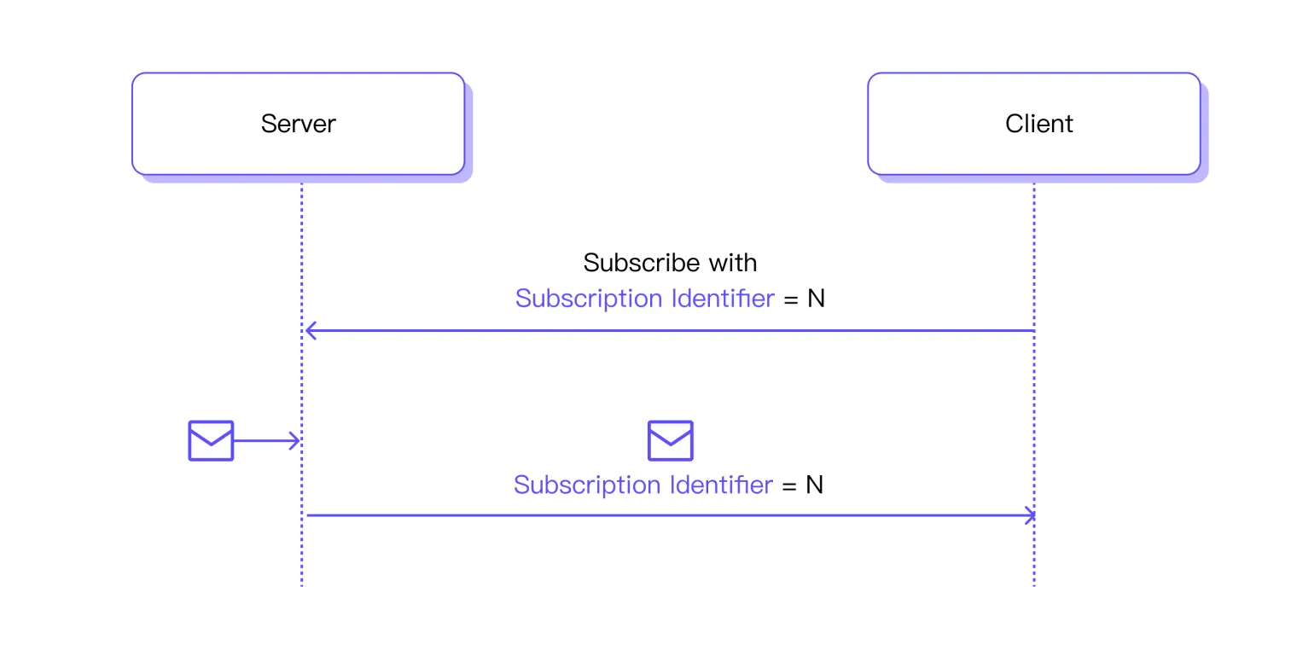Click the envelope icon above lower Subscription Identifier
This screenshot has height=668, width=1297.
click(x=670, y=440)
